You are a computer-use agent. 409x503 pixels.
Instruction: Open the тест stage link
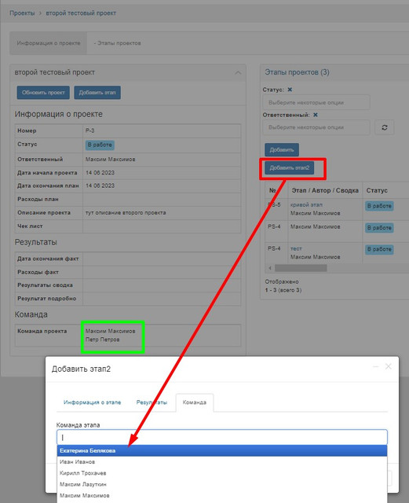tap(296, 248)
